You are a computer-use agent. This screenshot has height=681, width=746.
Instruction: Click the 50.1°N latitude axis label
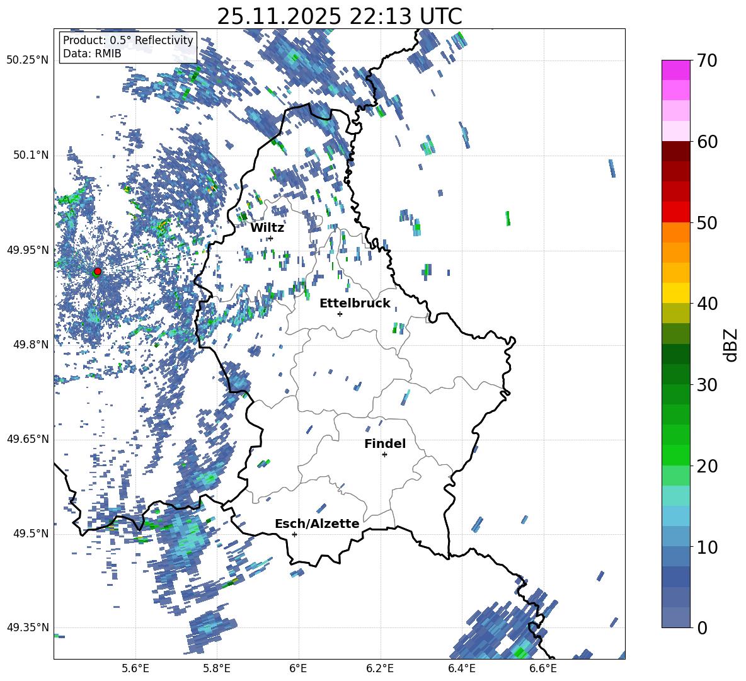tap(30, 156)
